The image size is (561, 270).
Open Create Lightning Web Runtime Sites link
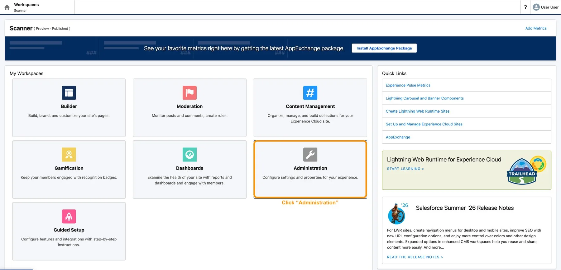tap(418, 111)
